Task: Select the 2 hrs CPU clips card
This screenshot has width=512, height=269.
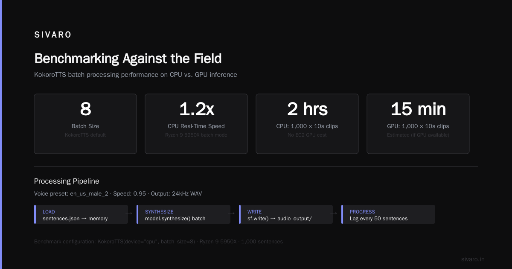Action: pyautogui.click(x=307, y=124)
